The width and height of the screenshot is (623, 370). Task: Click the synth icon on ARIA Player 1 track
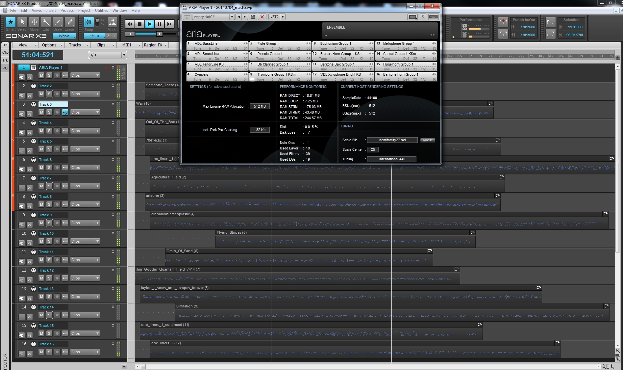34,67
